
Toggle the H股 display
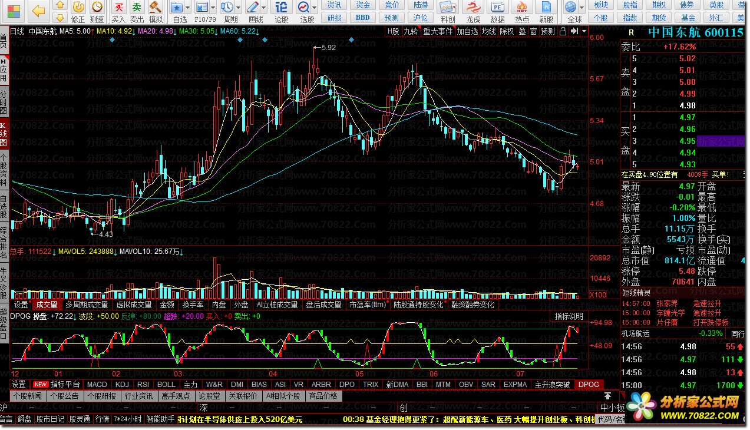(x=393, y=31)
